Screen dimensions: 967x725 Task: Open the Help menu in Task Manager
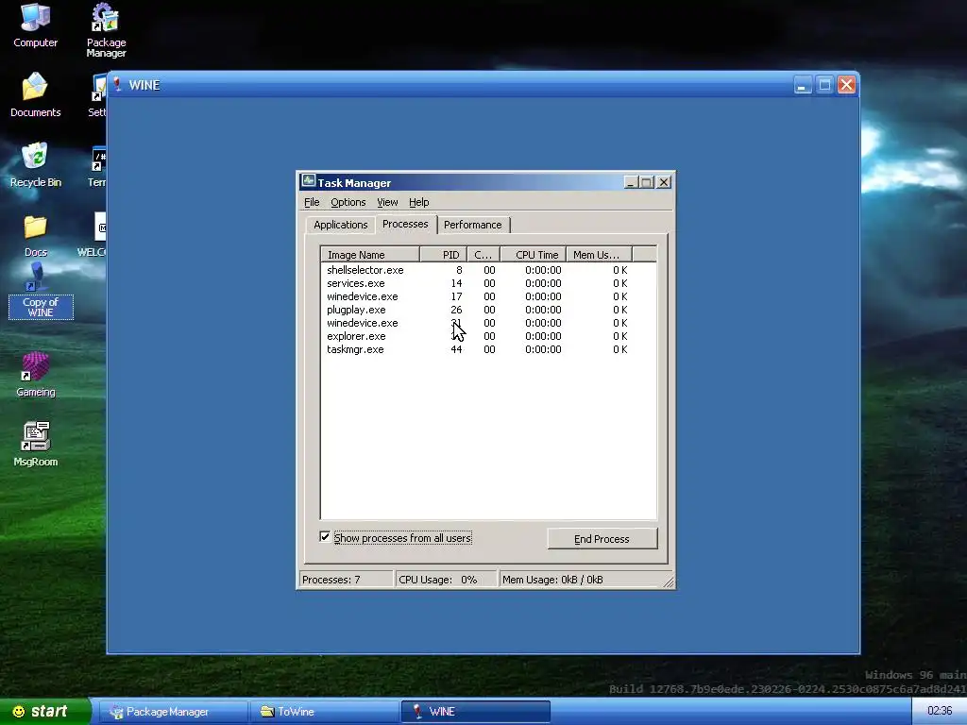[x=418, y=202]
